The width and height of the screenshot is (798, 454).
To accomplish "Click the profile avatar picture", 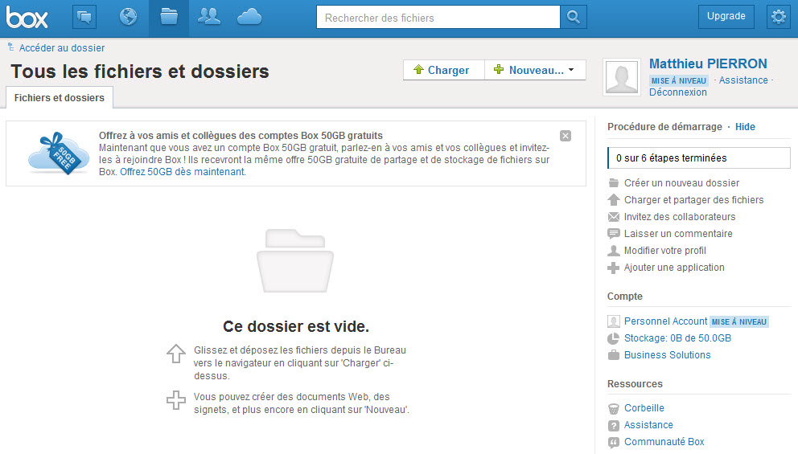I will pyautogui.click(x=621, y=77).
